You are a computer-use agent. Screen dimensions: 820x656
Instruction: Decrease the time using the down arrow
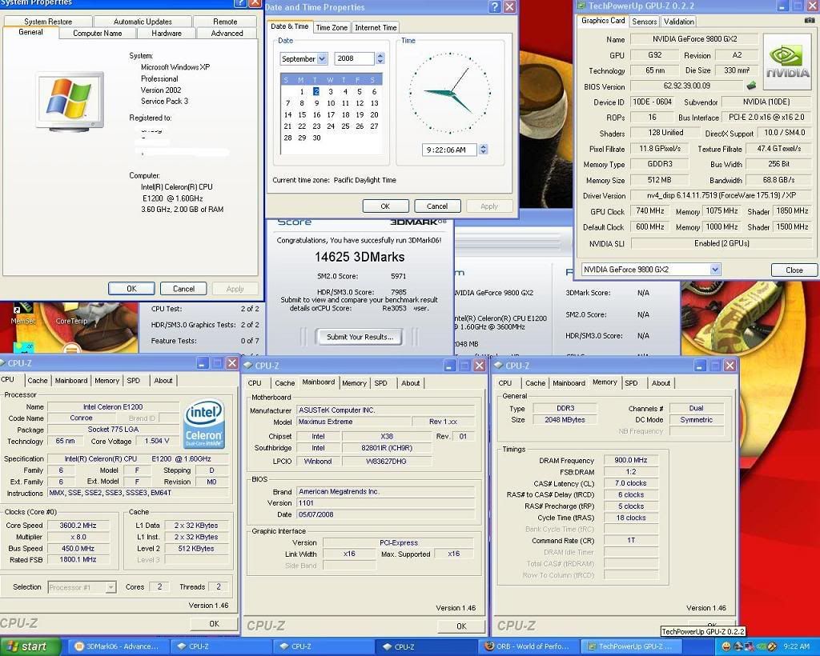(483, 153)
